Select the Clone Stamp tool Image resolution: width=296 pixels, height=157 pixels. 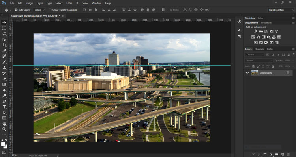tap(4, 68)
